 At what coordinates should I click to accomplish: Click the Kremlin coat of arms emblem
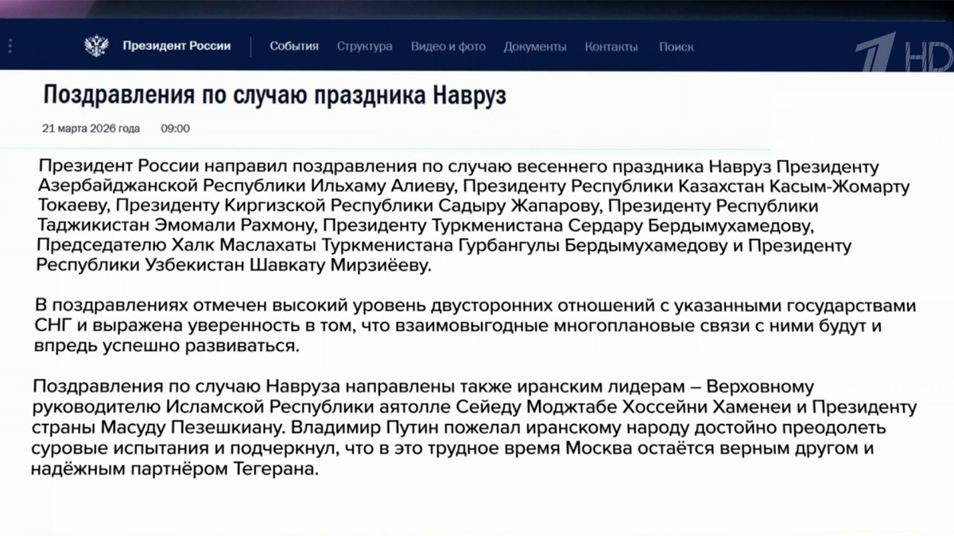click(97, 45)
